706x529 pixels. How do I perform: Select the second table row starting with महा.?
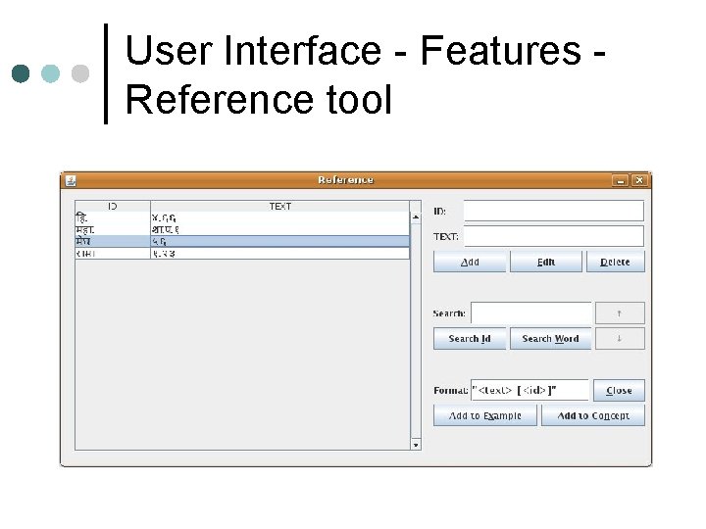(x=242, y=229)
